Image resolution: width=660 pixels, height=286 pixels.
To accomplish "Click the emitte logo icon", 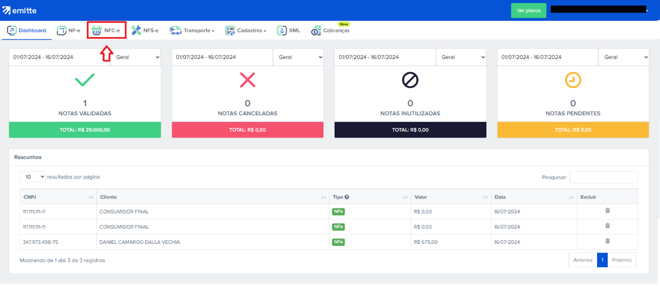I will click(7, 10).
